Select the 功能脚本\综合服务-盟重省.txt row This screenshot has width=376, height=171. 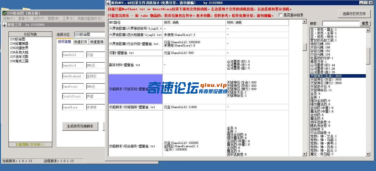point(199,133)
